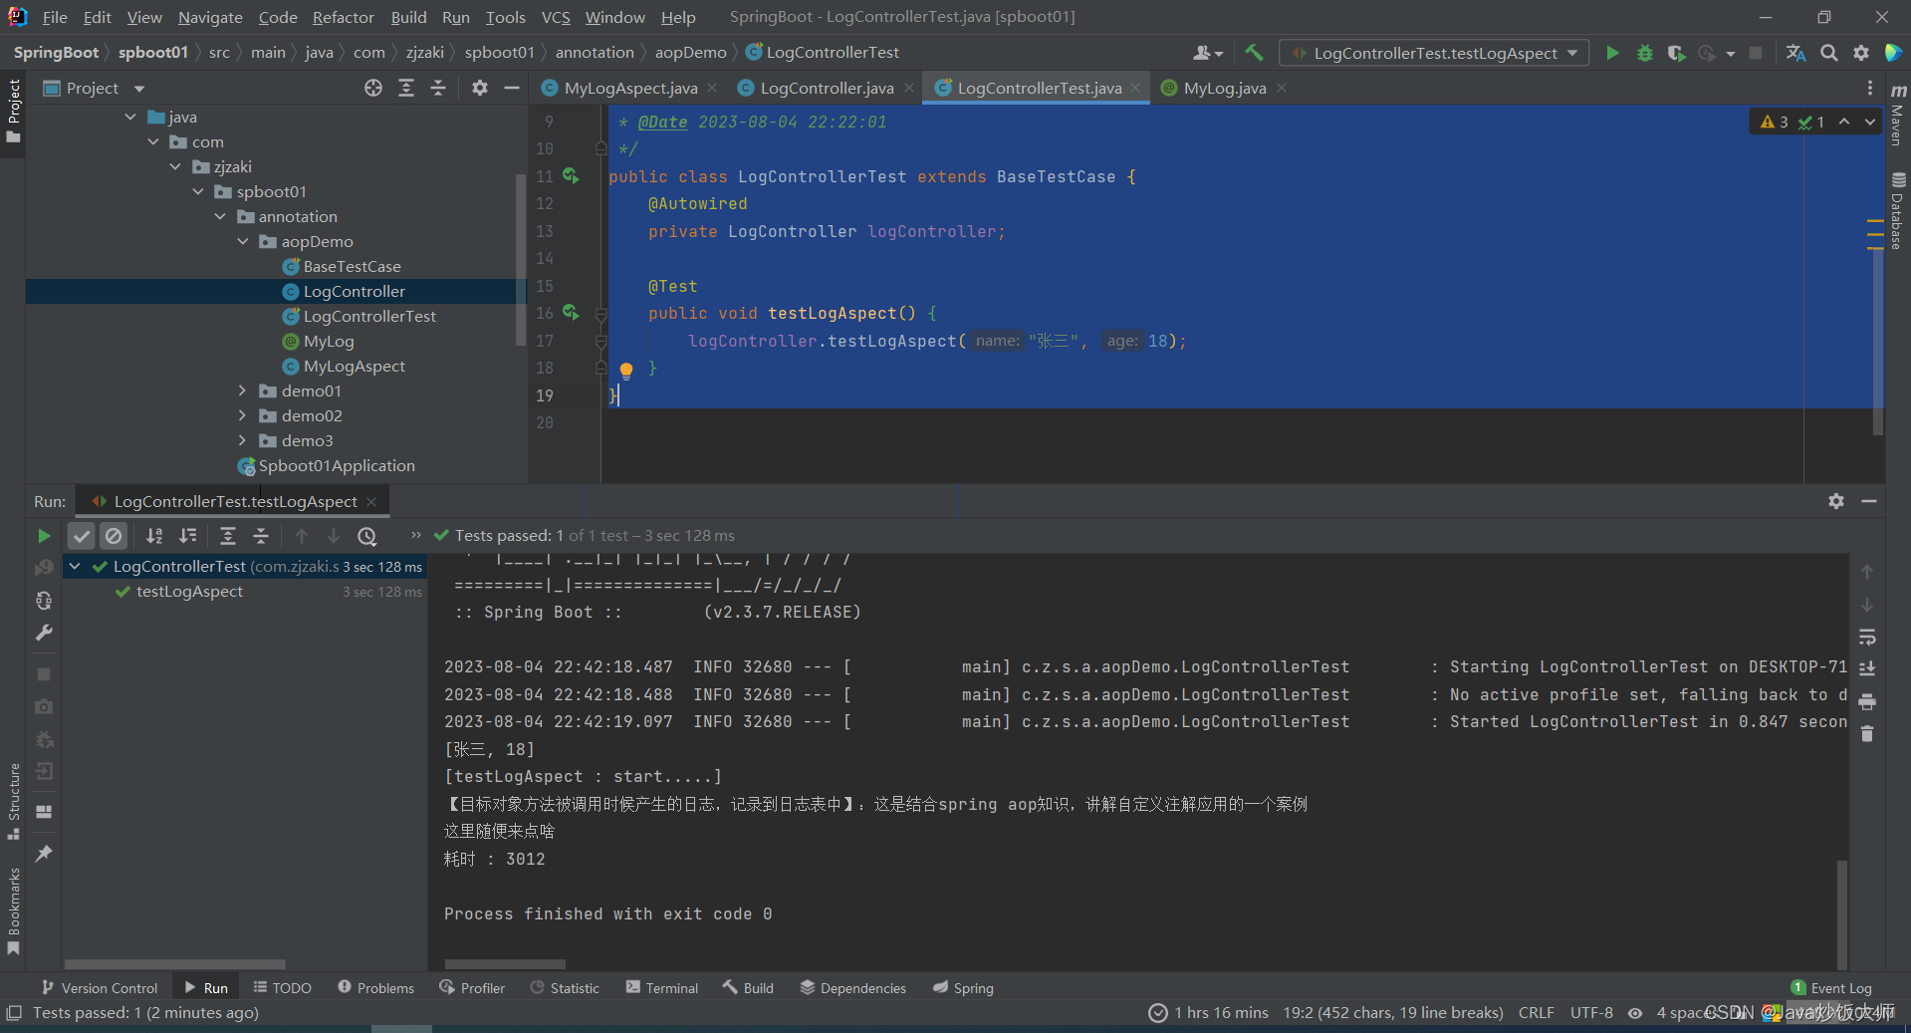
Task: Collapse LogControllerTest node in test tree
Action: pyautogui.click(x=75, y=566)
